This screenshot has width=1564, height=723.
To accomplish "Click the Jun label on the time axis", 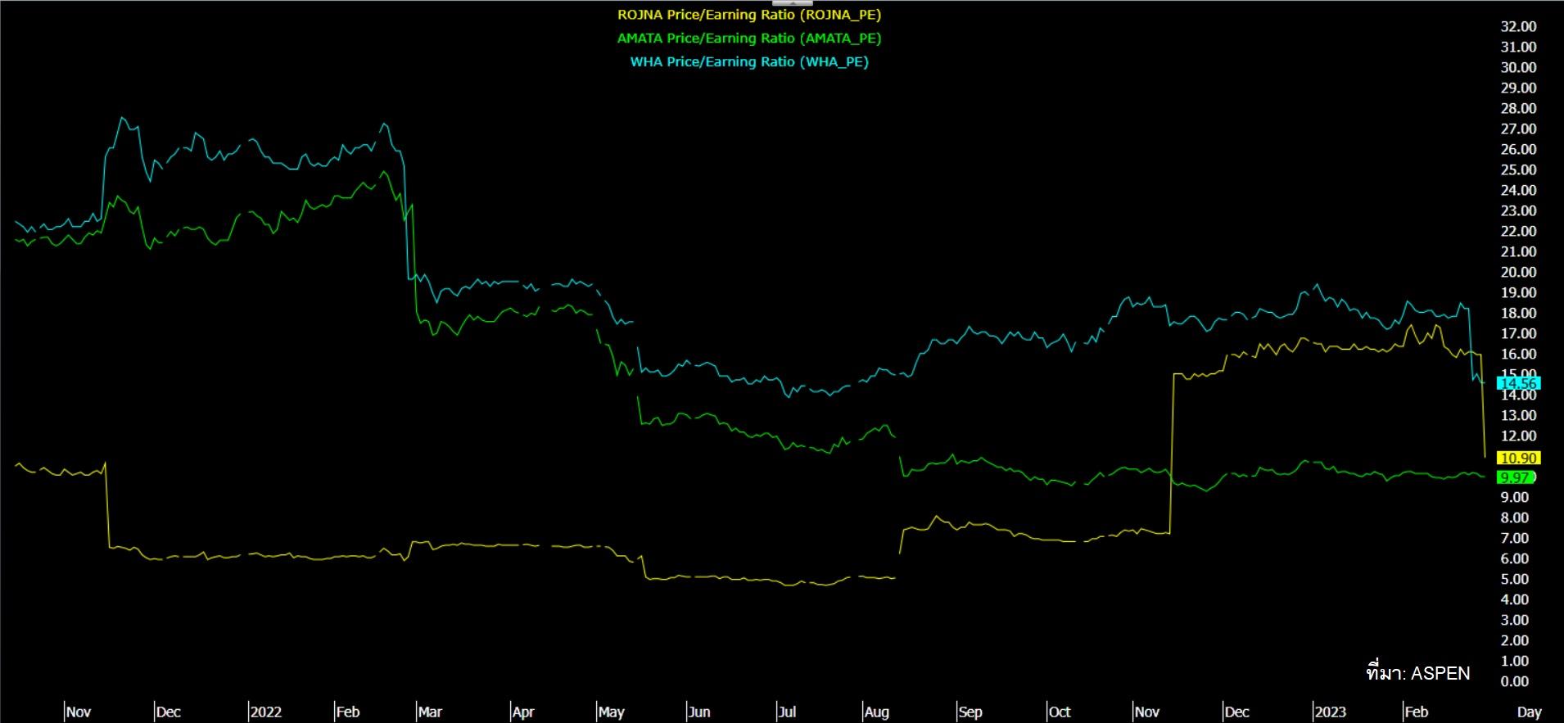I will pyautogui.click(x=699, y=712).
